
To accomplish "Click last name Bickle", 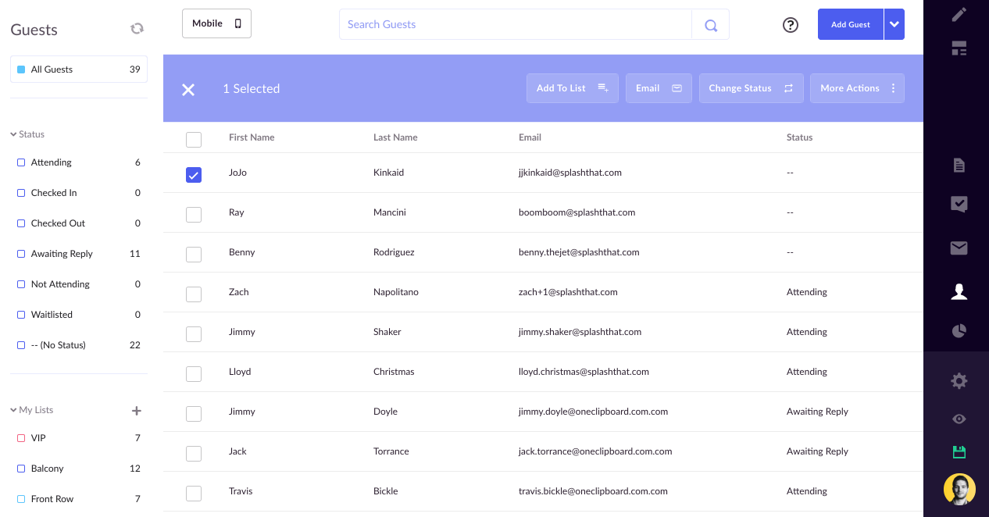I will (386, 491).
